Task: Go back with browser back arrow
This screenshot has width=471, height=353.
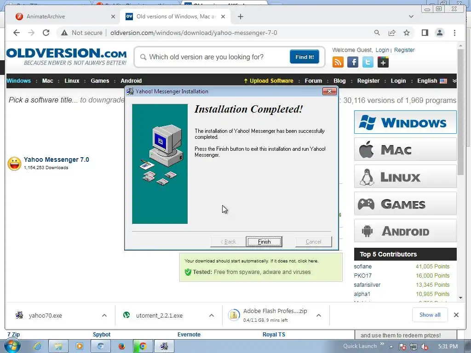Action: 17,33
